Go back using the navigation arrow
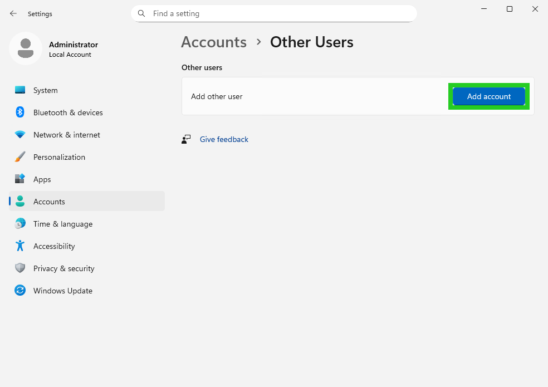This screenshot has width=548, height=387. 13,13
